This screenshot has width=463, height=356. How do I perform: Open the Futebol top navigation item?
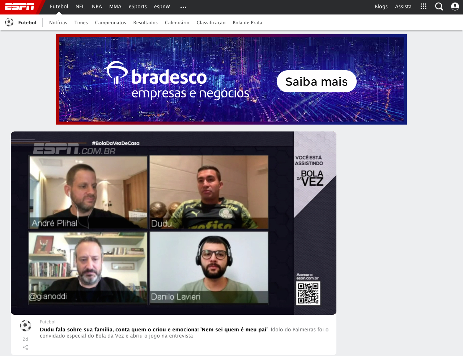[59, 7]
